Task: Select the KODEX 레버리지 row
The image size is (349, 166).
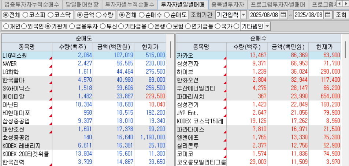Action: tap(84, 146)
